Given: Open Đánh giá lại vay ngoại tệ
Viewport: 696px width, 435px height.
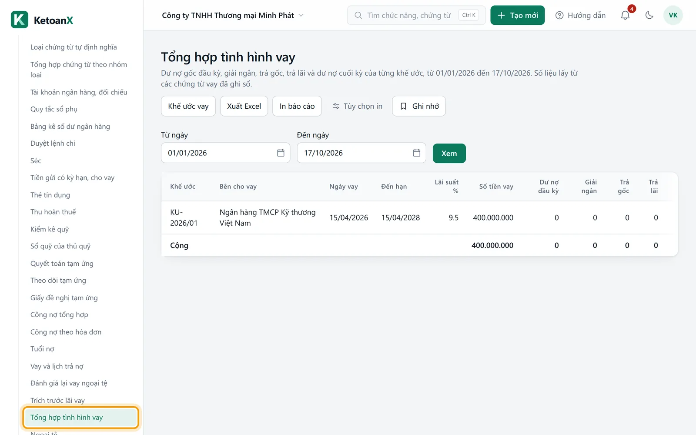Looking at the screenshot, I should [69, 384].
